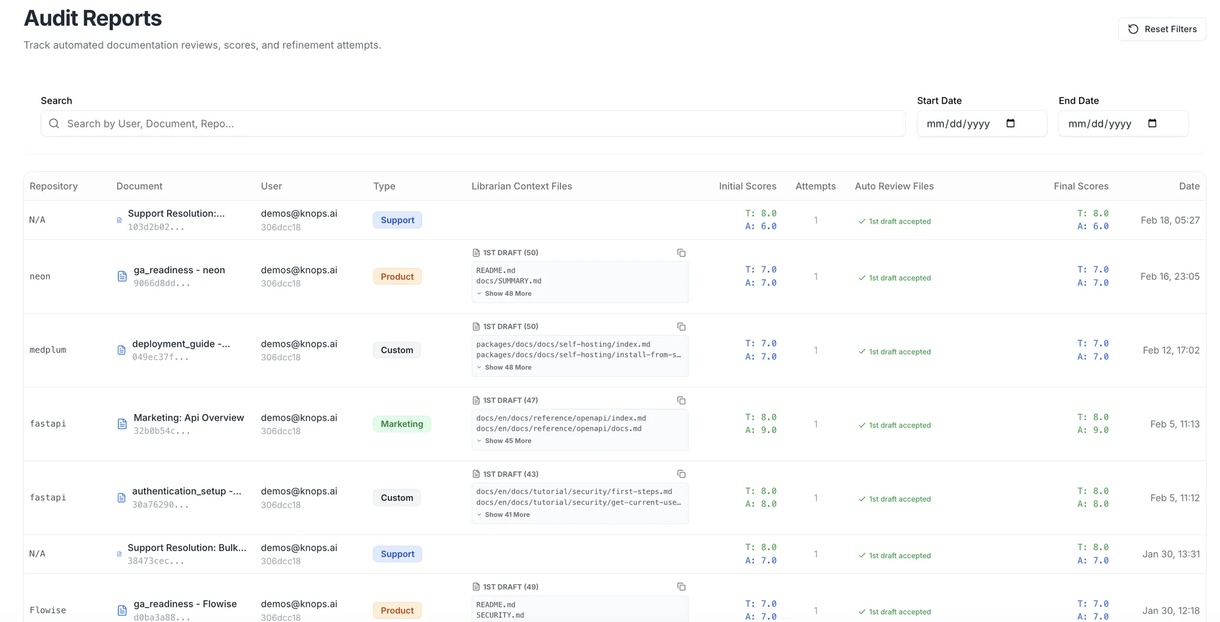
Task: Click 1st draft accepted in fastapi Marketing row
Action: 894,426
